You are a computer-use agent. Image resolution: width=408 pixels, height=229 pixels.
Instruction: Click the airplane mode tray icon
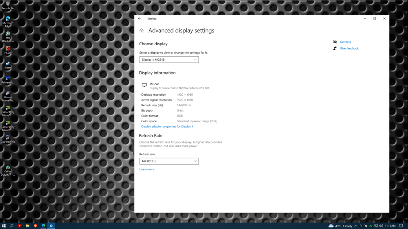click(366, 226)
